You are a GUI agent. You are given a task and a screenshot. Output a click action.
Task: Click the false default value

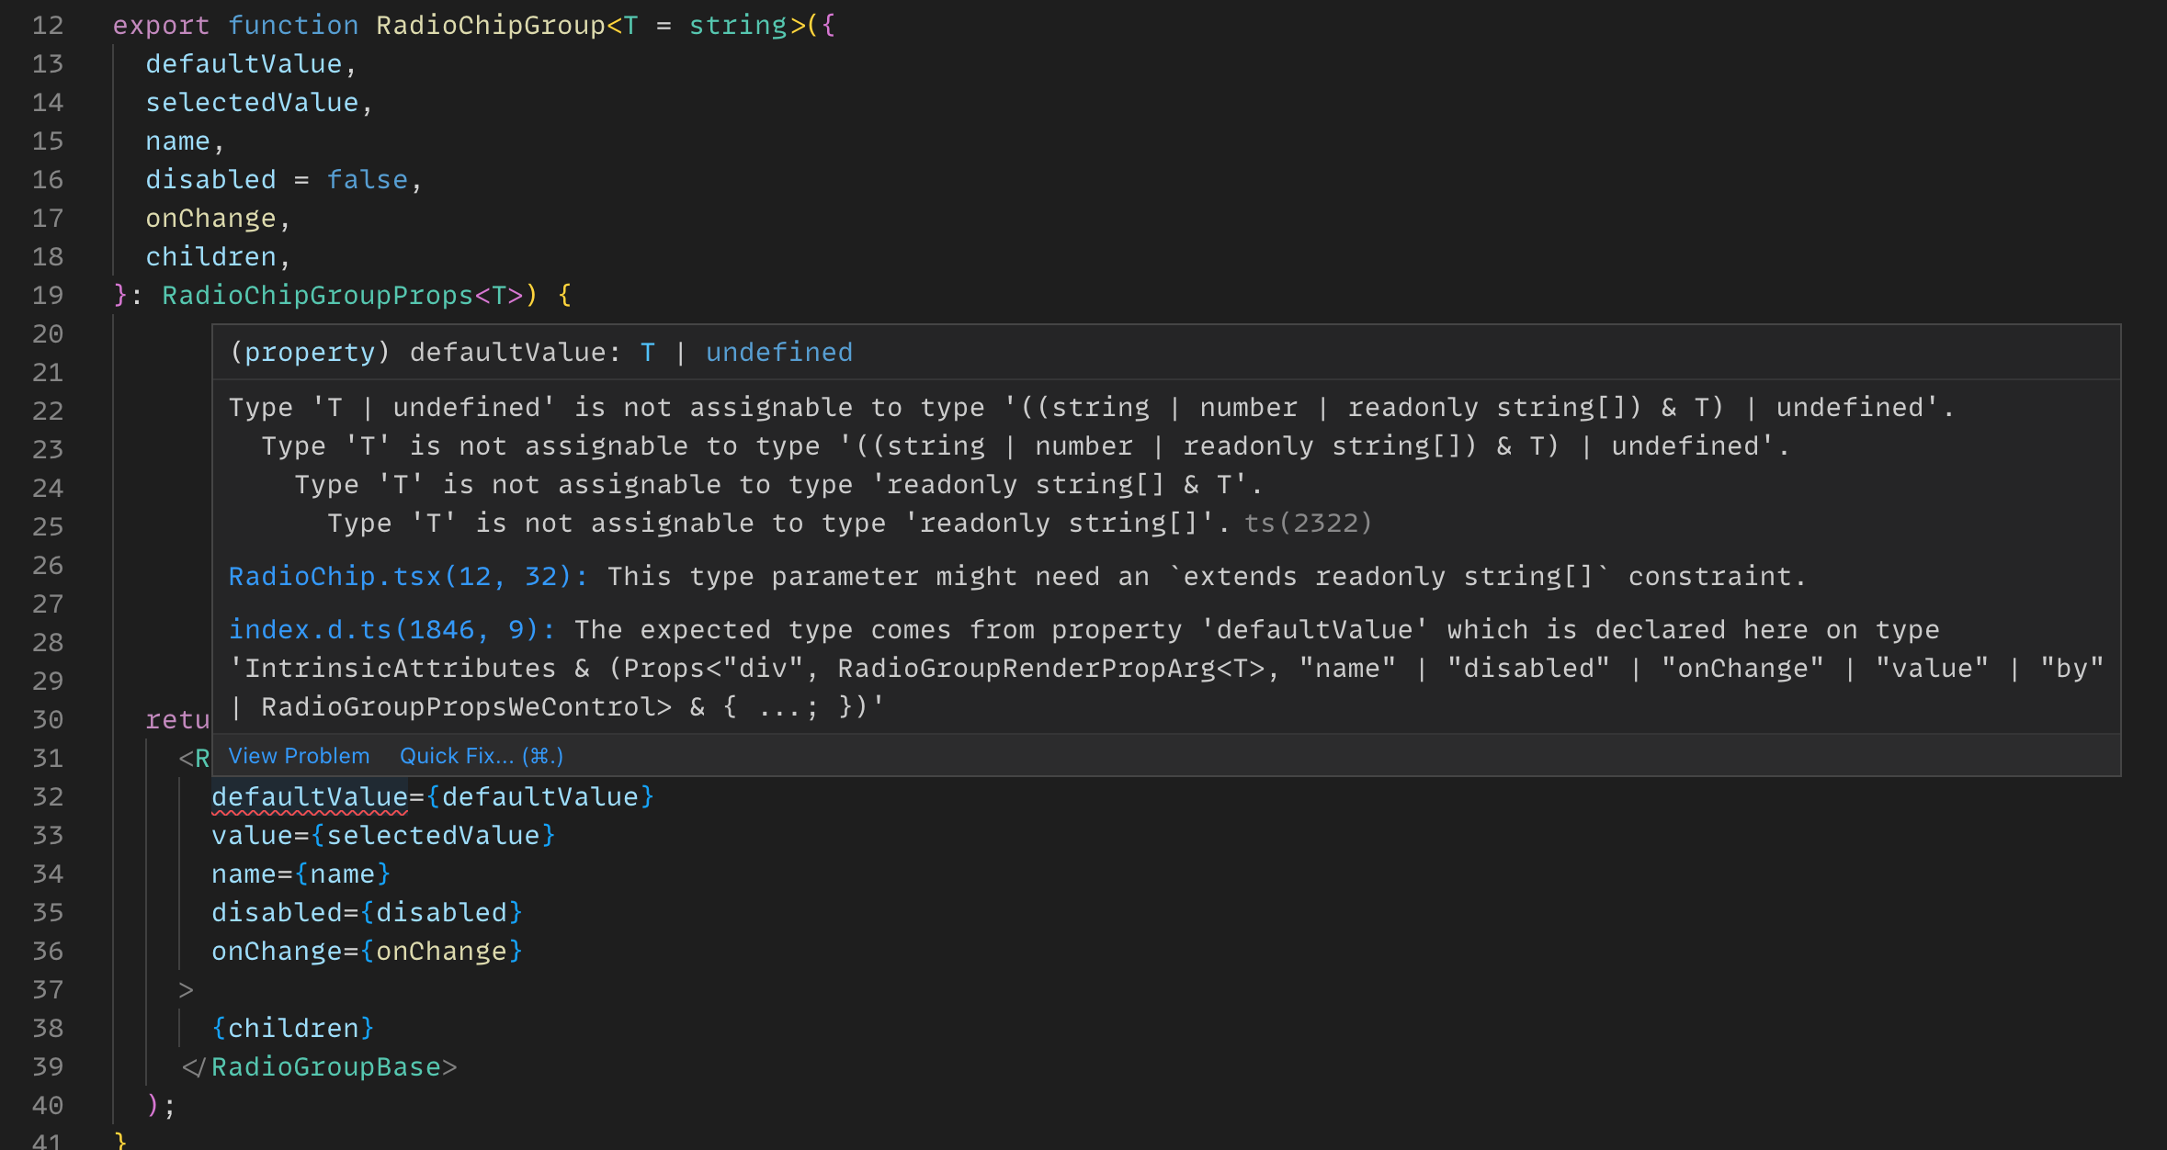tap(367, 180)
